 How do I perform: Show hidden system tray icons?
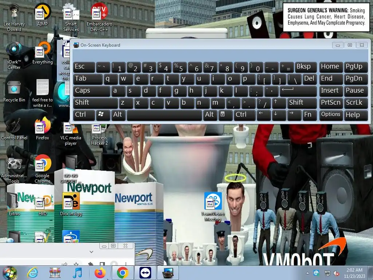(307, 273)
